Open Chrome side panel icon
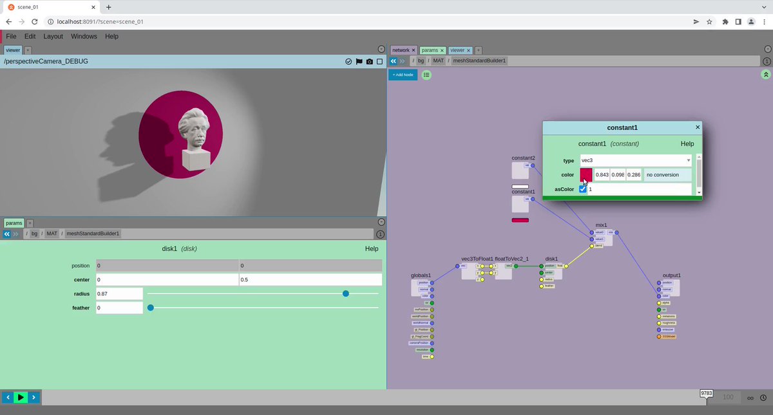Viewport: 773px width, 415px height. point(738,21)
